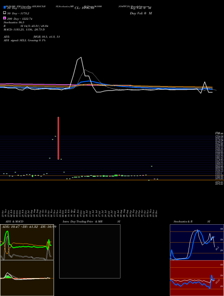Screen dimensions: 224x296
Task: Click the tall red candlestick bar
Action: 58,138
